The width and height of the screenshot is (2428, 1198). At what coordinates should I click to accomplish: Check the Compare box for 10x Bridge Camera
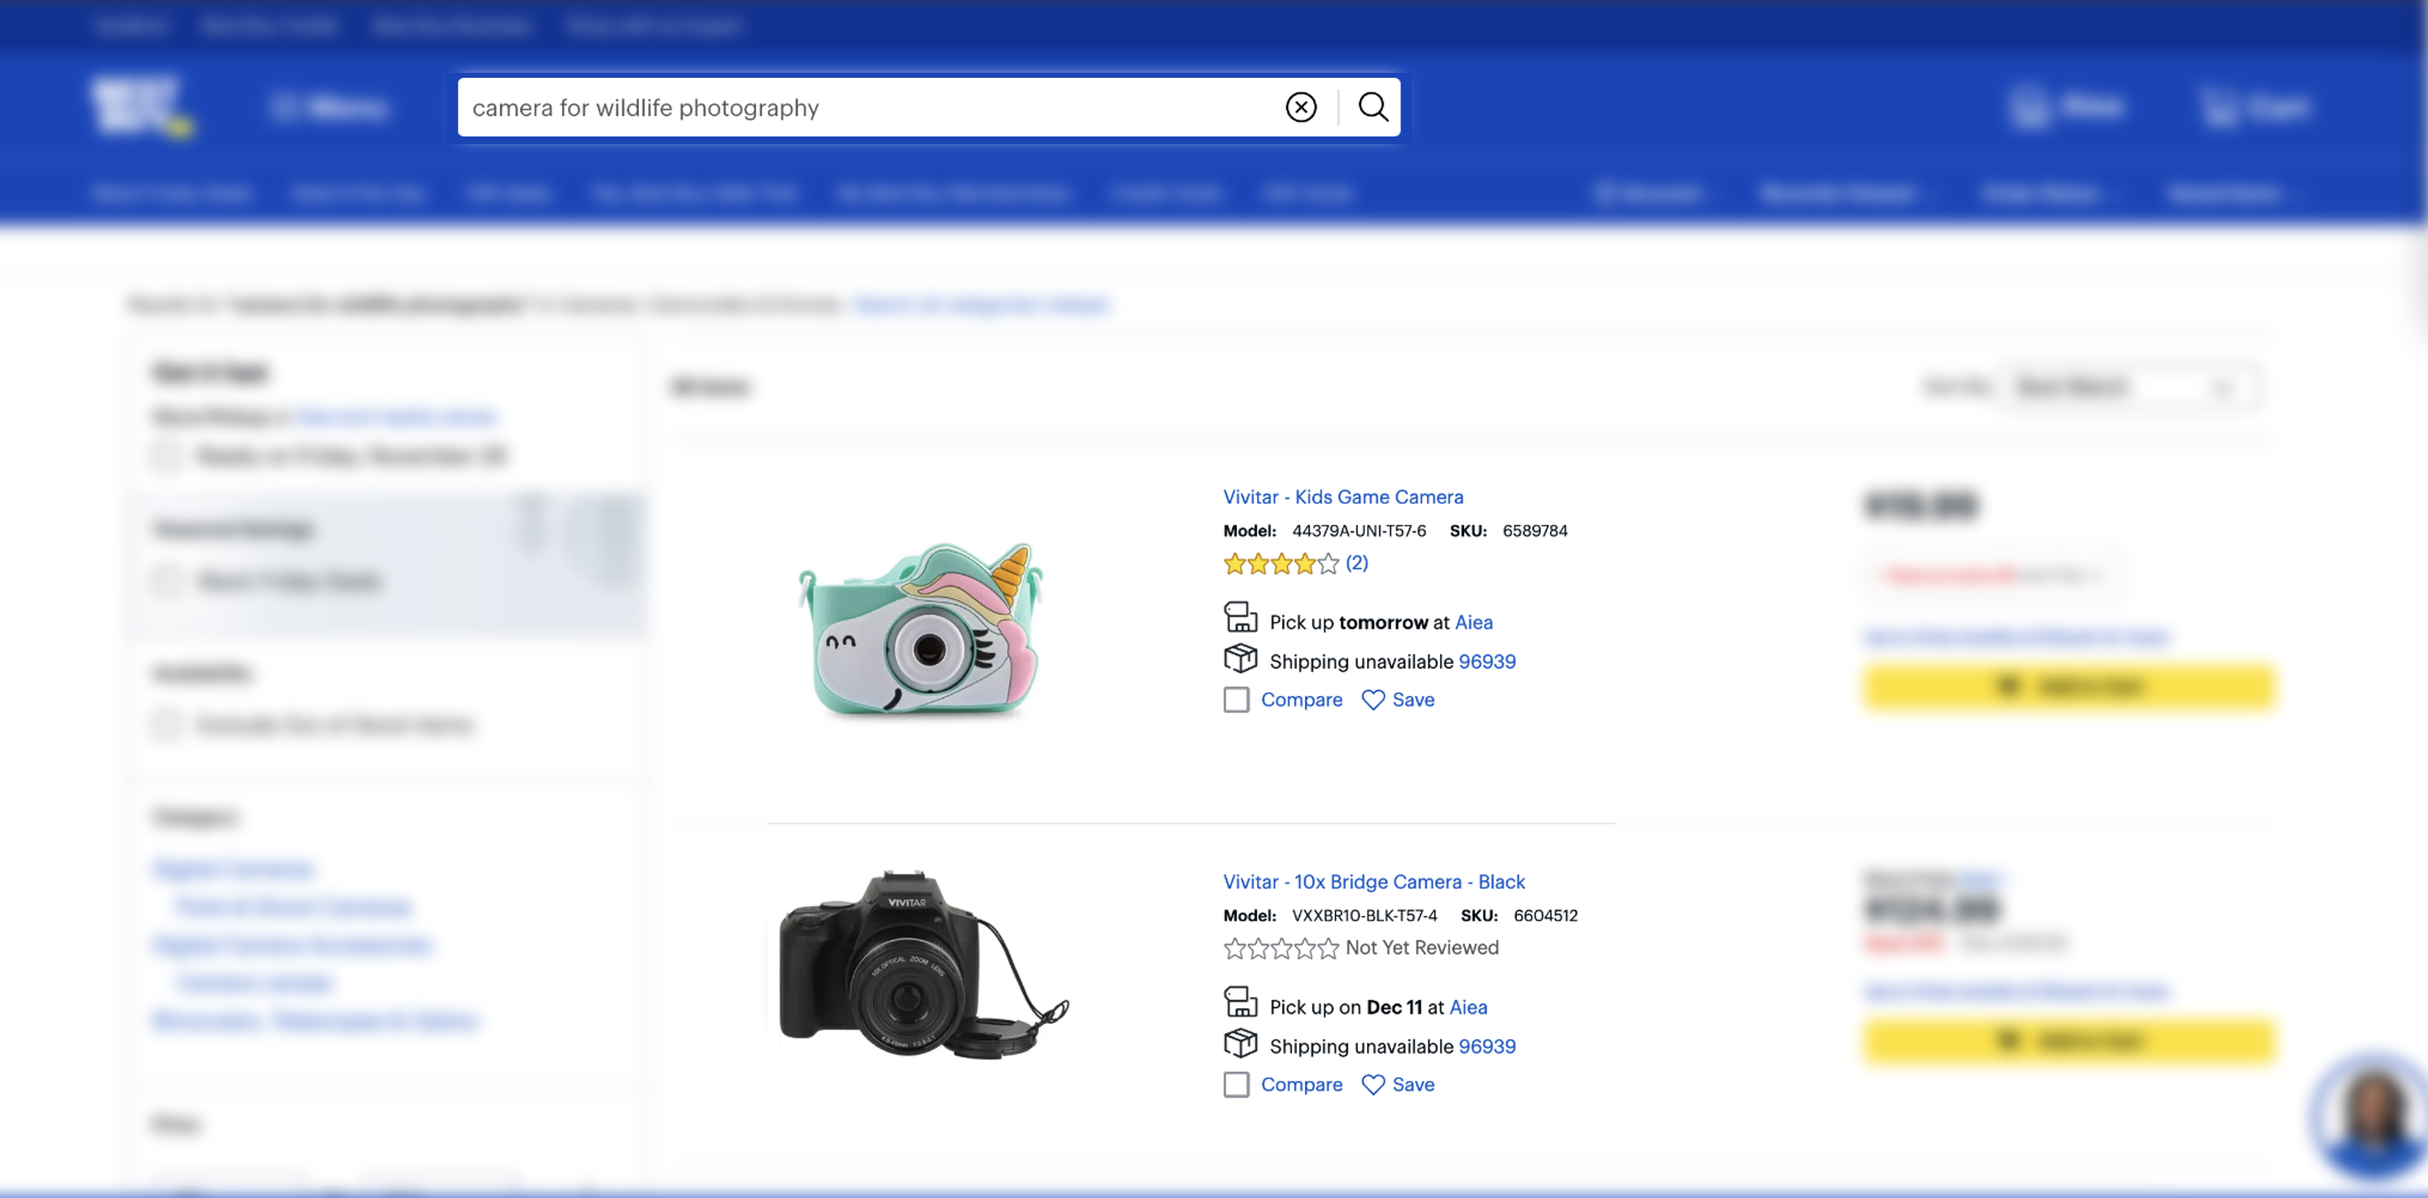tap(1235, 1085)
